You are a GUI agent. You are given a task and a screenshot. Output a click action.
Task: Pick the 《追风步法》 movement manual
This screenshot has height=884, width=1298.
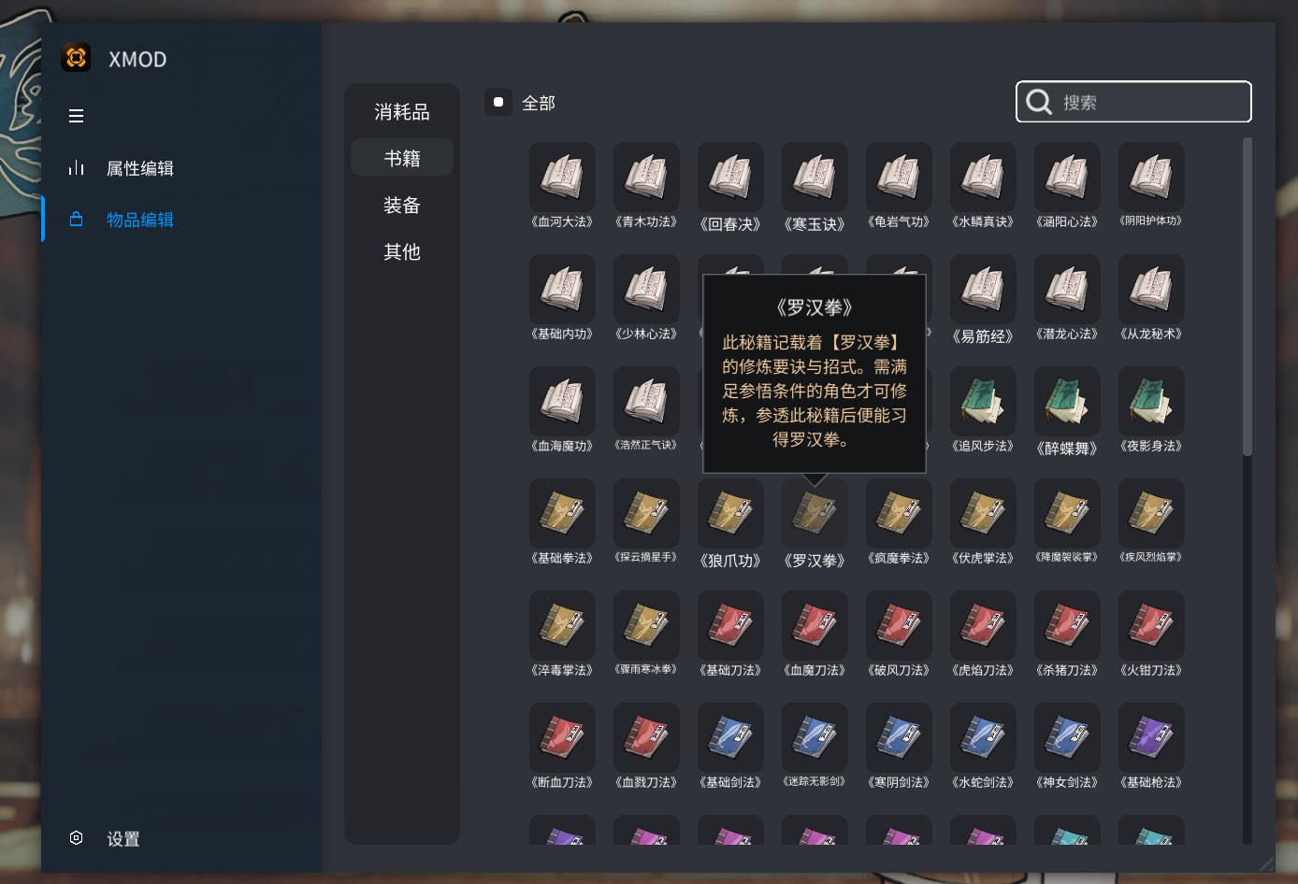pyautogui.click(x=983, y=400)
